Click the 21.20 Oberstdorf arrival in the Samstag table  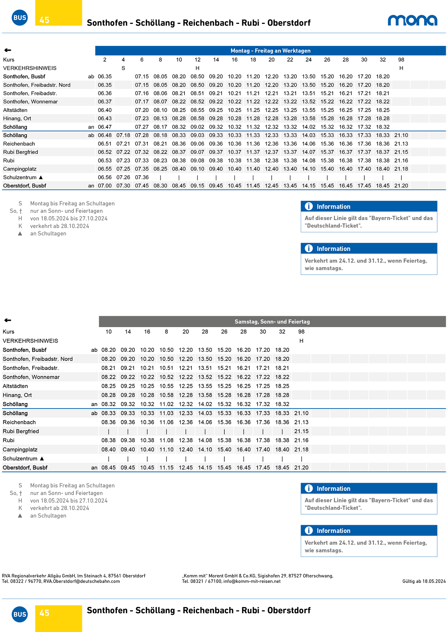pyautogui.click(x=301, y=468)
